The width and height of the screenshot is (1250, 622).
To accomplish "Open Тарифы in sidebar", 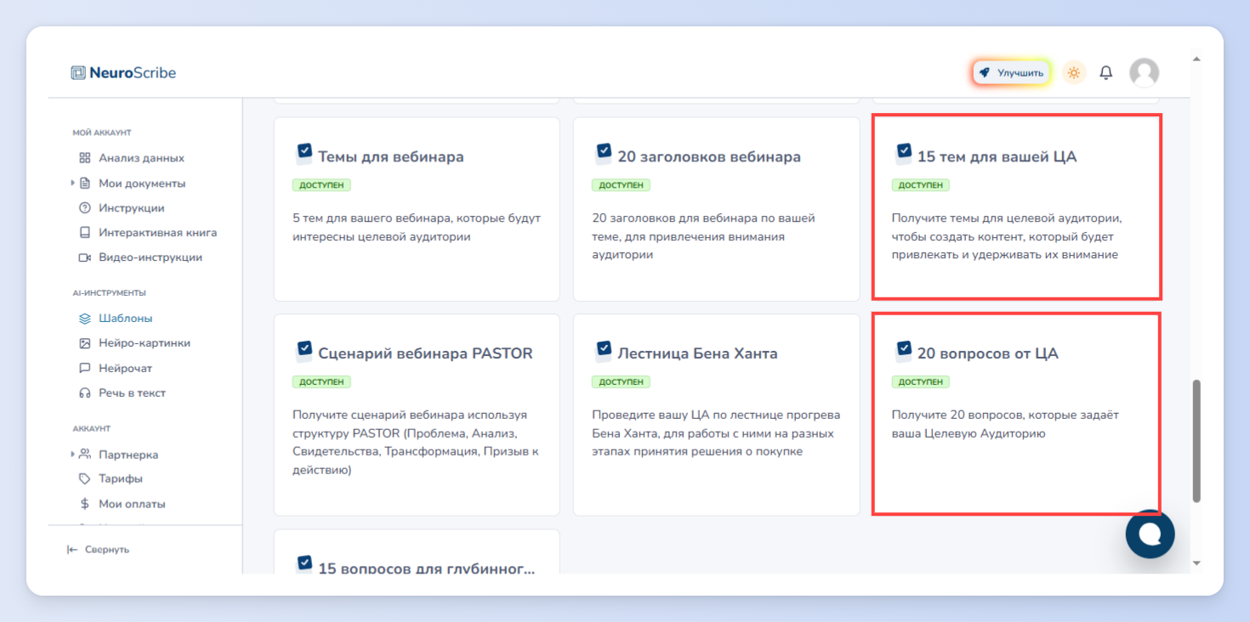I will pyautogui.click(x=121, y=478).
